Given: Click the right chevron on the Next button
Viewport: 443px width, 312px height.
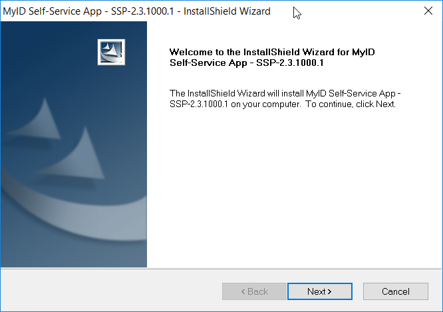Looking at the screenshot, I should [329, 291].
